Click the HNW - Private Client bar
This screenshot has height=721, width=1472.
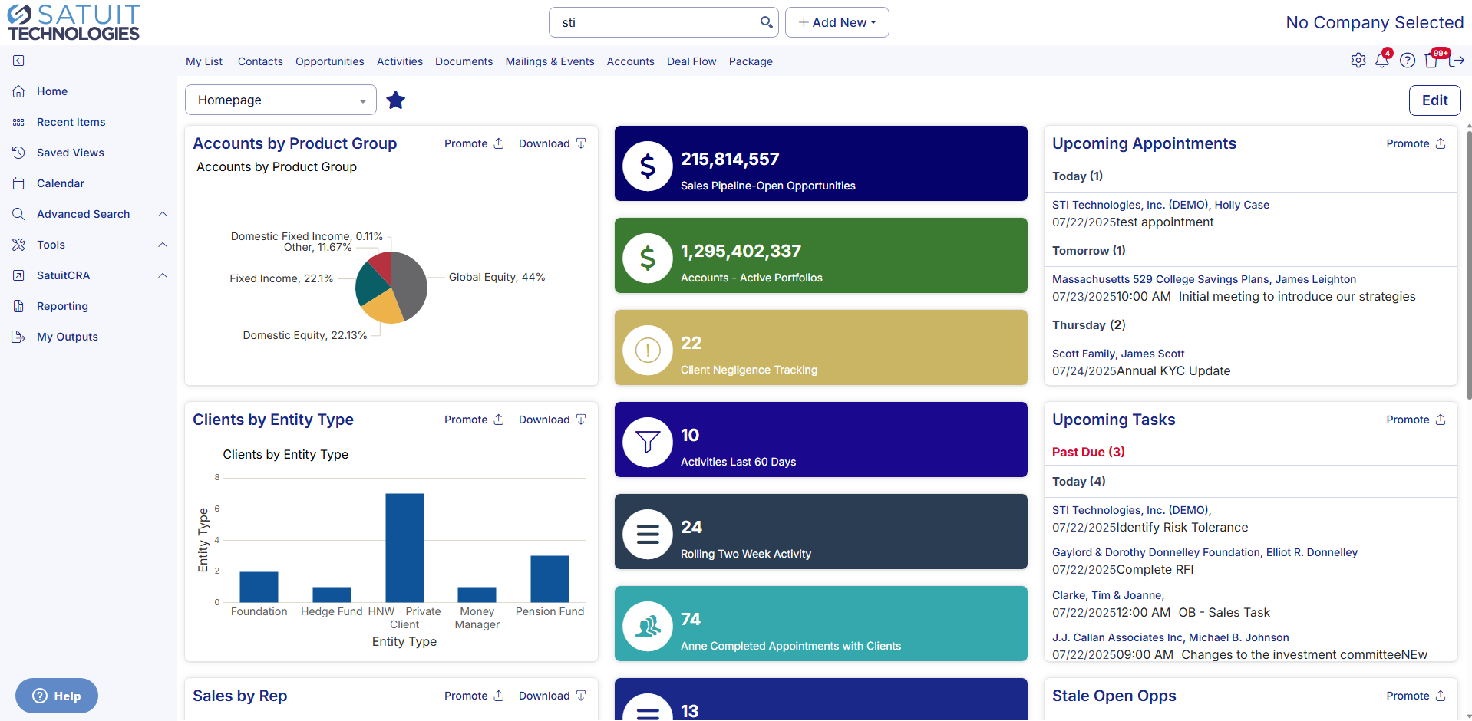tap(404, 548)
